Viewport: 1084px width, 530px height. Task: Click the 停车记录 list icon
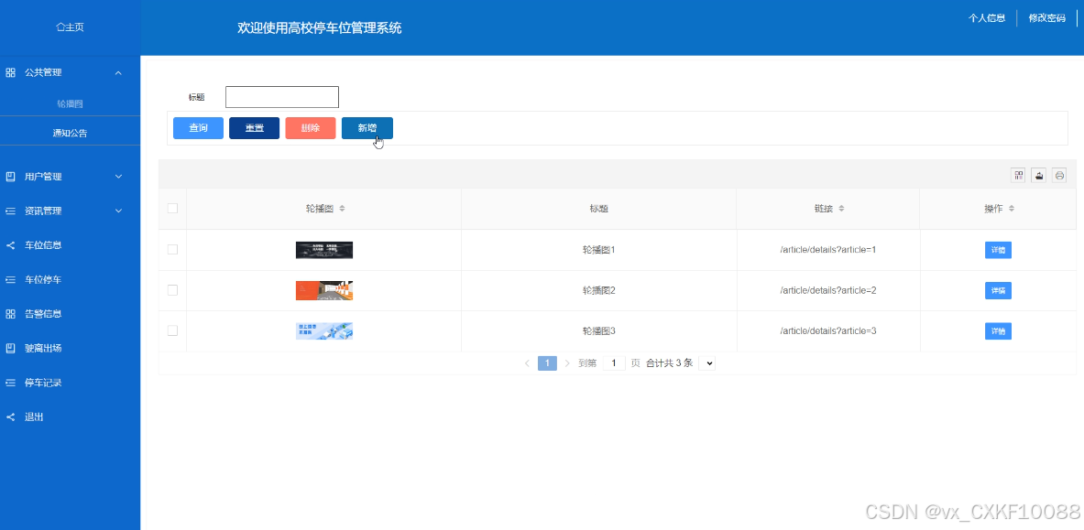tap(10, 383)
